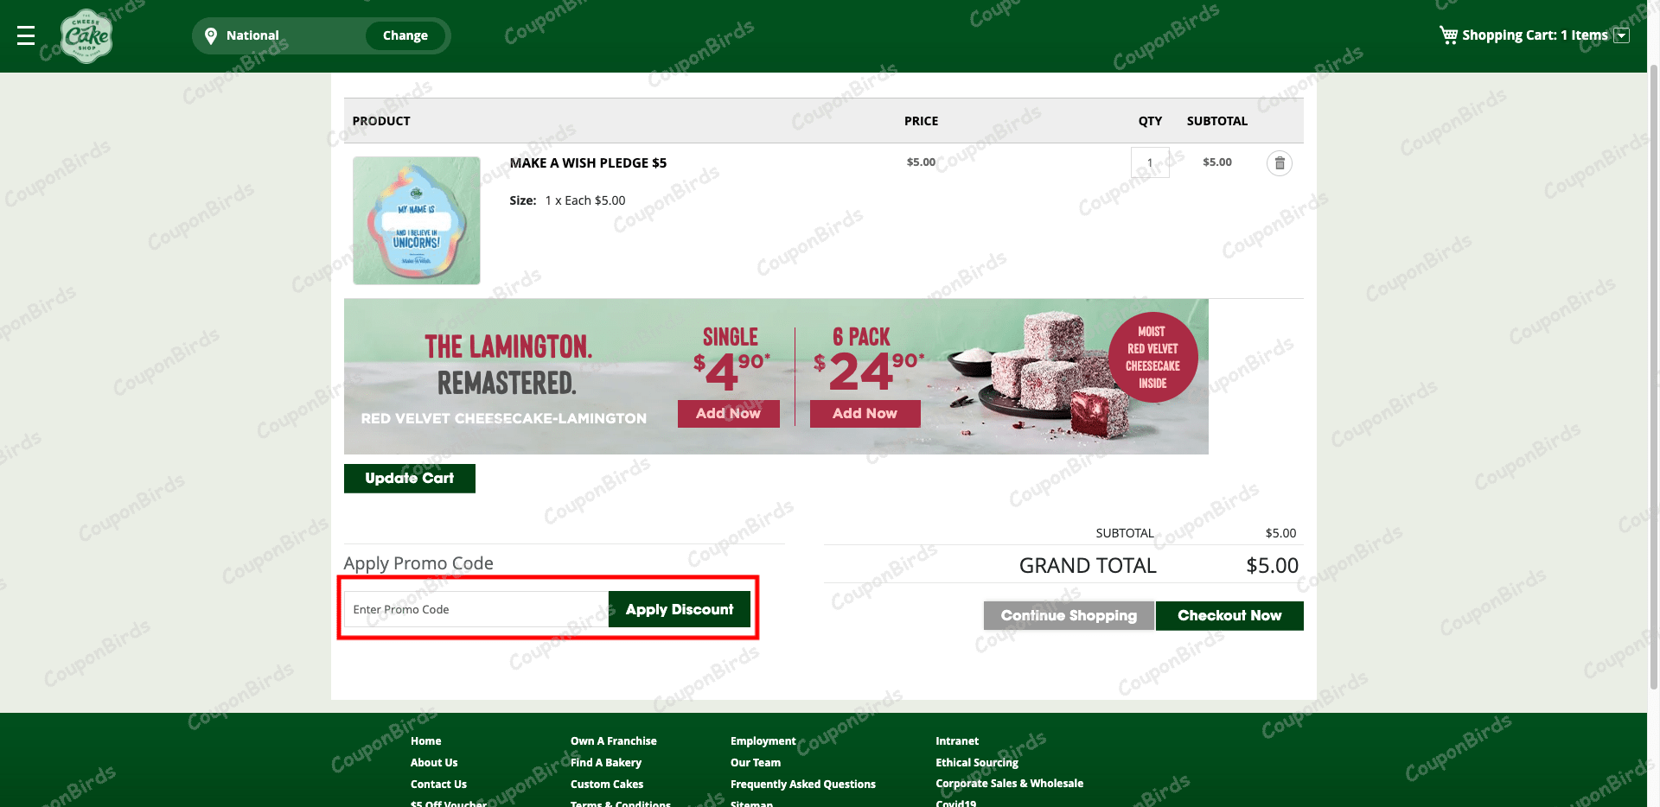Expand the Shopping Cart dropdown arrow

1622,35
